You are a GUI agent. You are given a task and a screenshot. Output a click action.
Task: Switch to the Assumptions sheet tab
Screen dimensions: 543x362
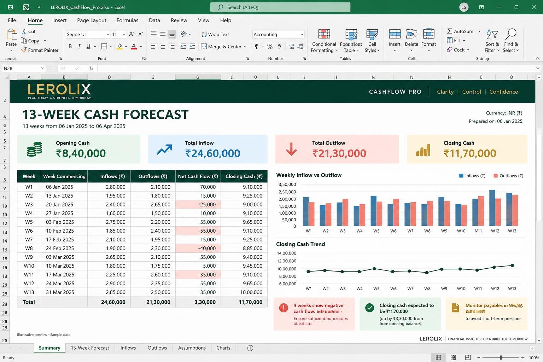click(x=192, y=348)
